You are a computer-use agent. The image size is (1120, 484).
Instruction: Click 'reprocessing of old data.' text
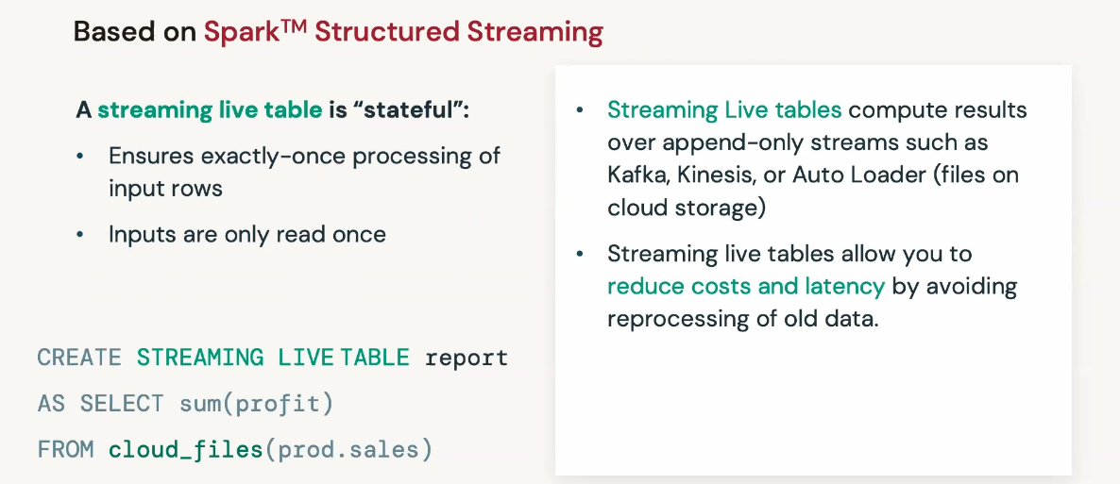click(x=742, y=319)
